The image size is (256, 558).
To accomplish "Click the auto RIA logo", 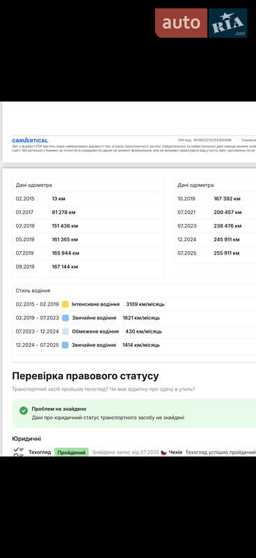I will tap(201, 23).
